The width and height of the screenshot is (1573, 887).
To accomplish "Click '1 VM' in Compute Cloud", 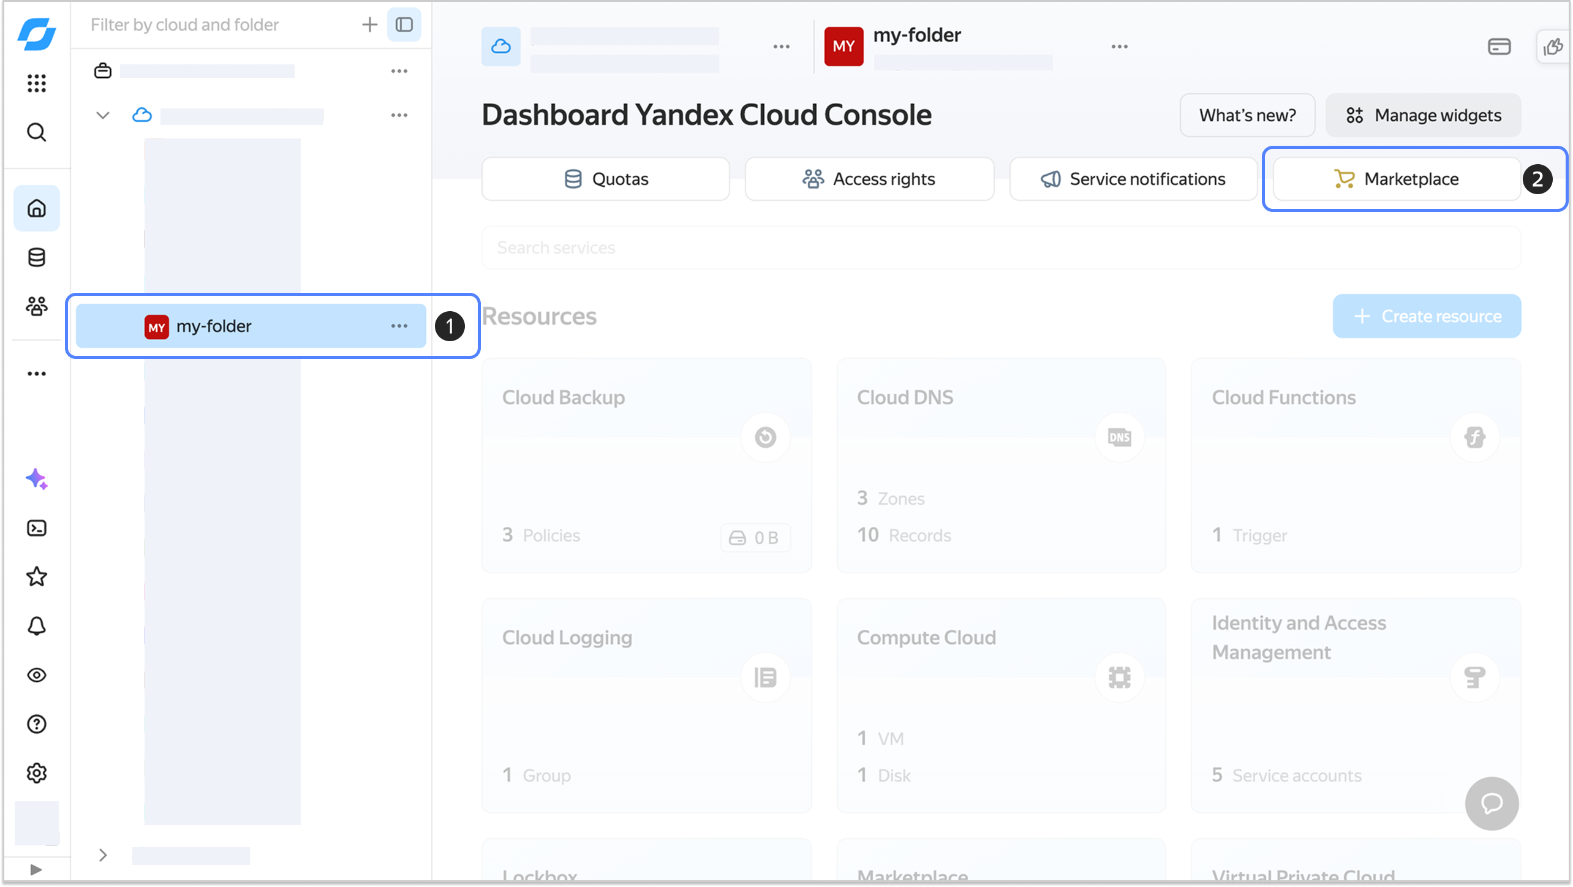I will [880, 739].
